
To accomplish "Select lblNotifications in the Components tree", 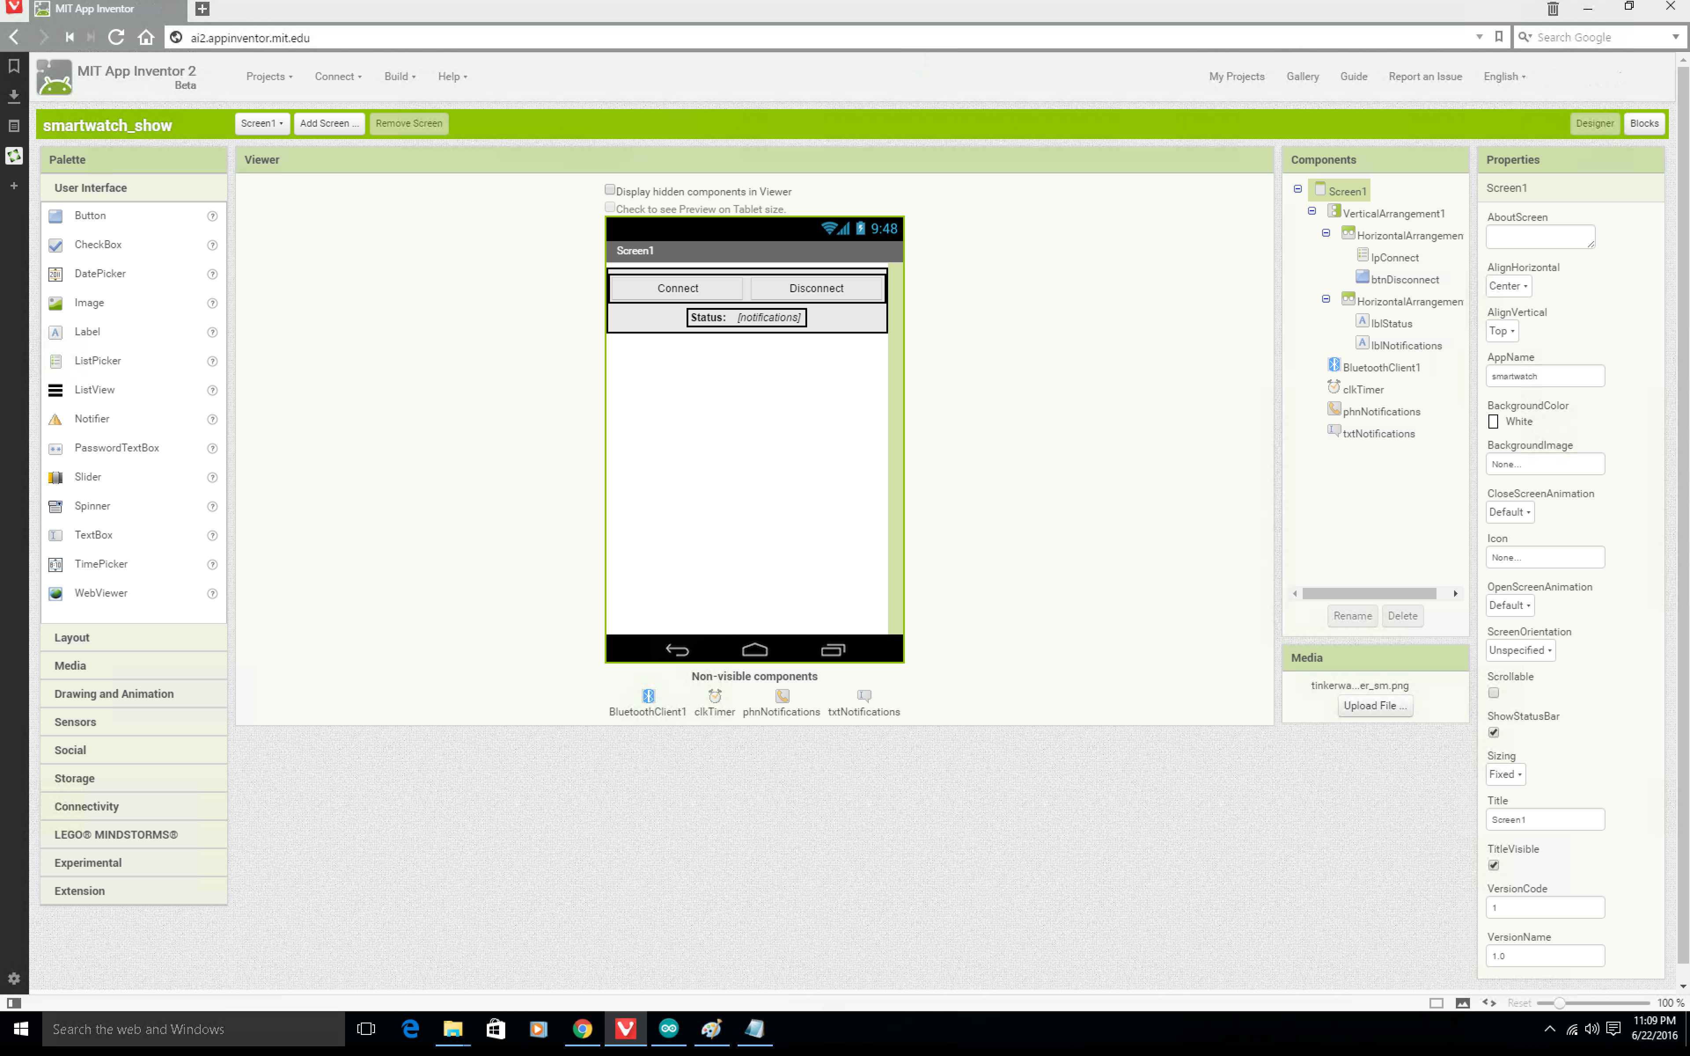I will [1406, 346].
